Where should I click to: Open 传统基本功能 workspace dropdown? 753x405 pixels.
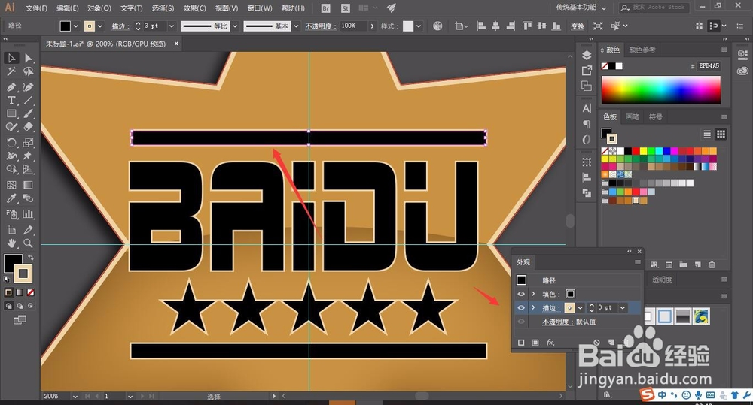point(581,8)
